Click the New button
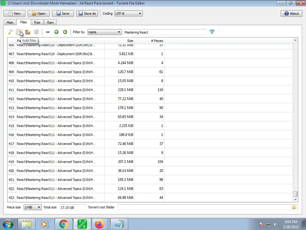306x230 pixels. (14, 13)
